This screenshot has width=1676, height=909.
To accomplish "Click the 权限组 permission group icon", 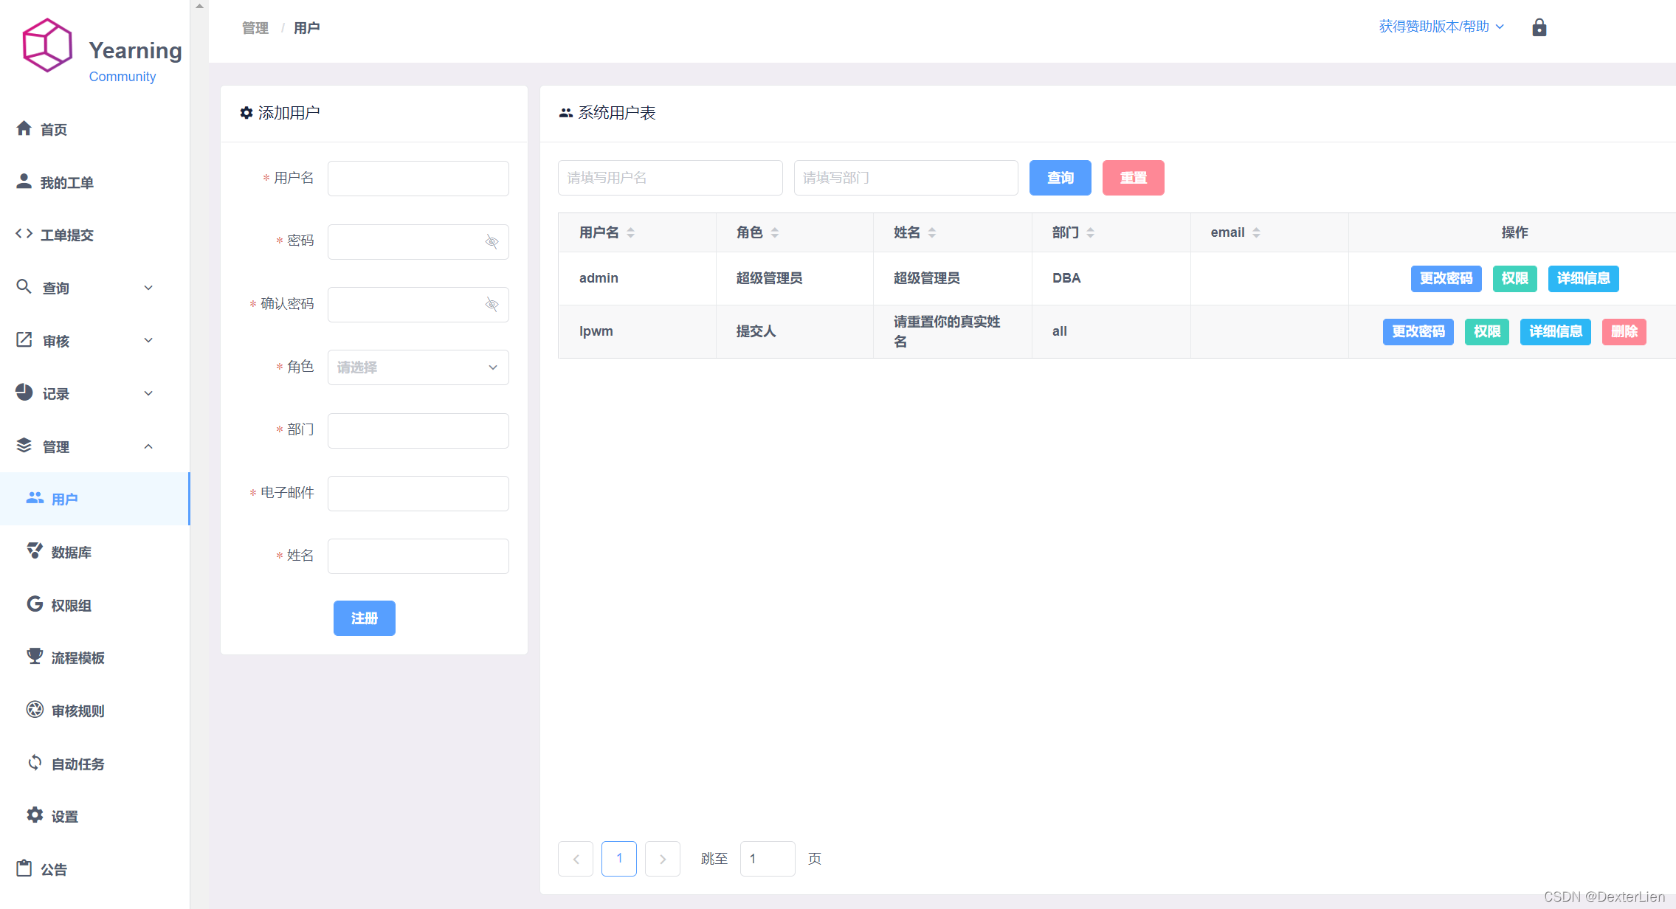I will tap(35, 604).
